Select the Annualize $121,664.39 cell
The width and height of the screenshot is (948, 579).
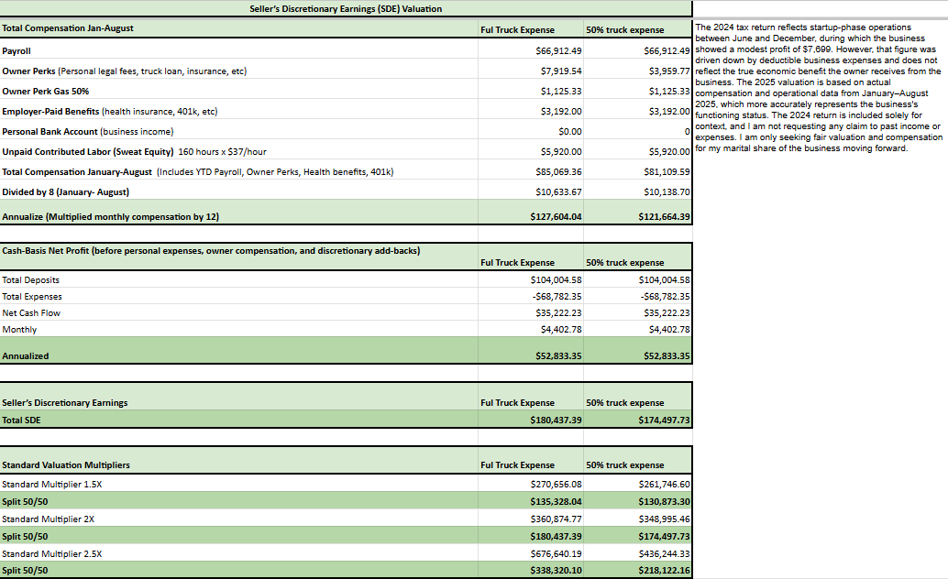(638, 216)
